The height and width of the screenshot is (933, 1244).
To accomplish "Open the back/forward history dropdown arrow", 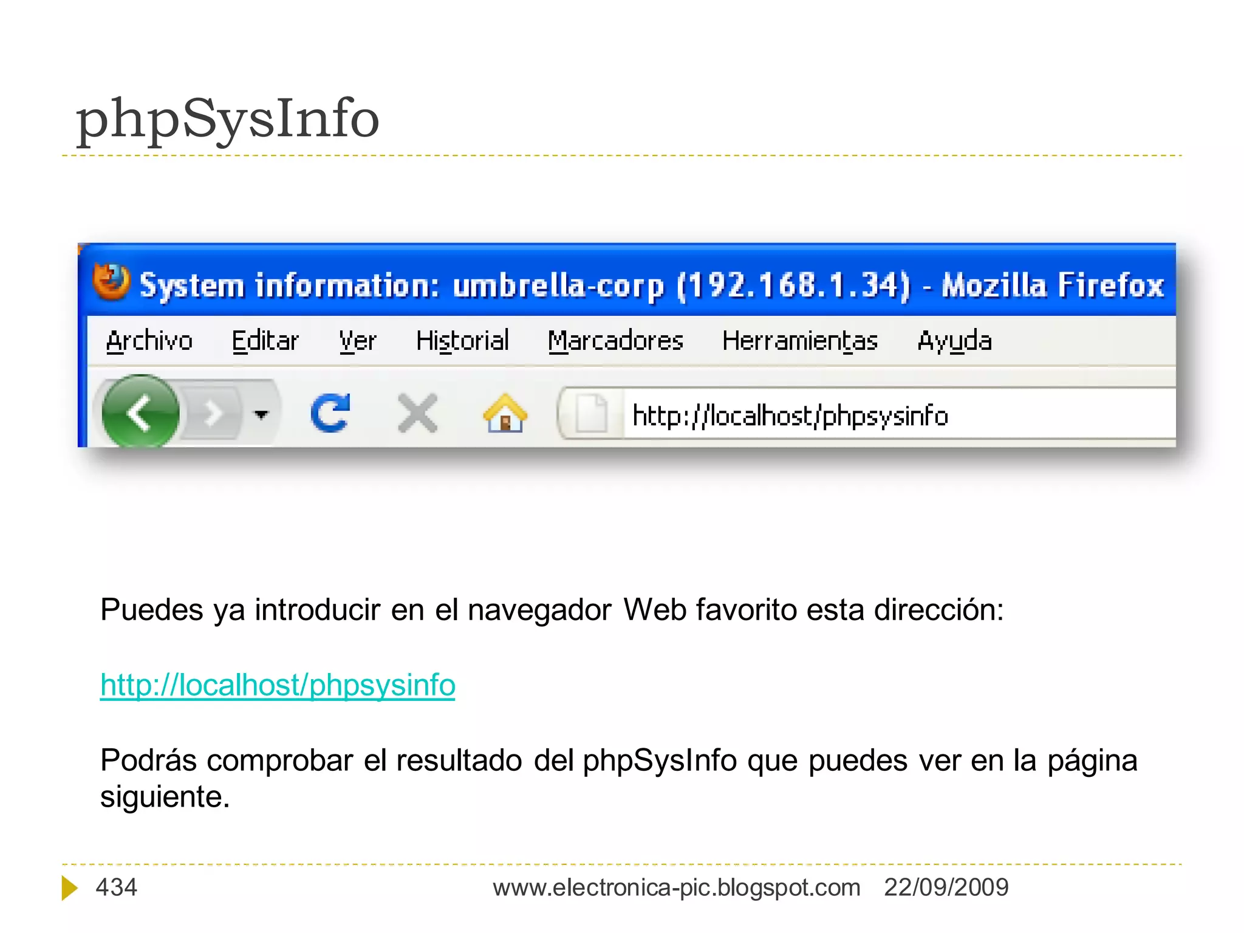I will [x=261, y=415].
